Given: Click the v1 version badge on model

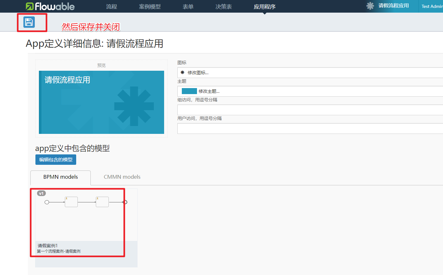Looking at the screenshot, I should (41, 193).
